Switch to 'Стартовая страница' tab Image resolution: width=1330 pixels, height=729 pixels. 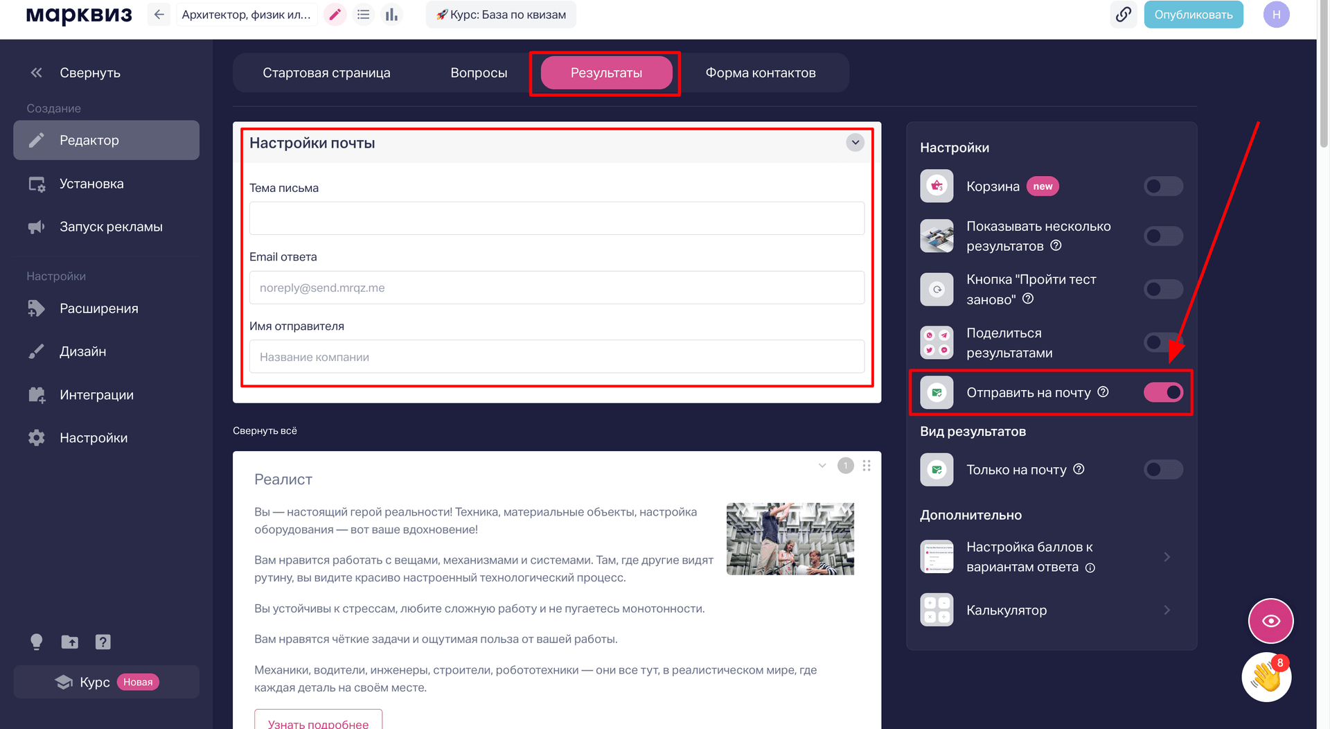pyautogui.click(x=326, y=73)
